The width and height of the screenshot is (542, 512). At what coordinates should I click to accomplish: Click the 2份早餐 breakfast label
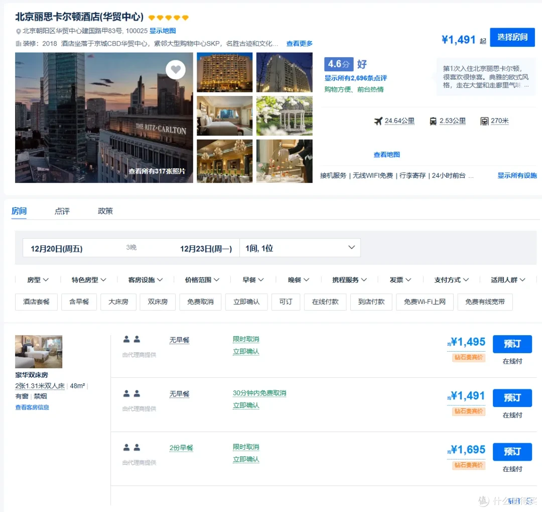181,448
